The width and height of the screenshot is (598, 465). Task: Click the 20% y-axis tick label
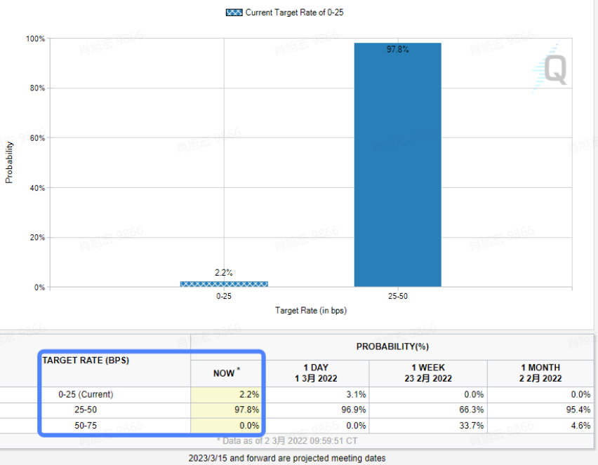click(x=37, y=238)
